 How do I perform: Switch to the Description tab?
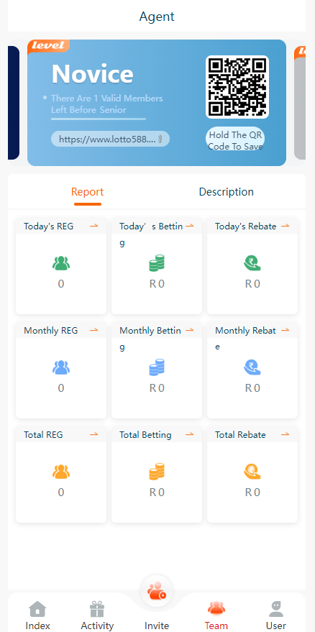coord(227,192)
